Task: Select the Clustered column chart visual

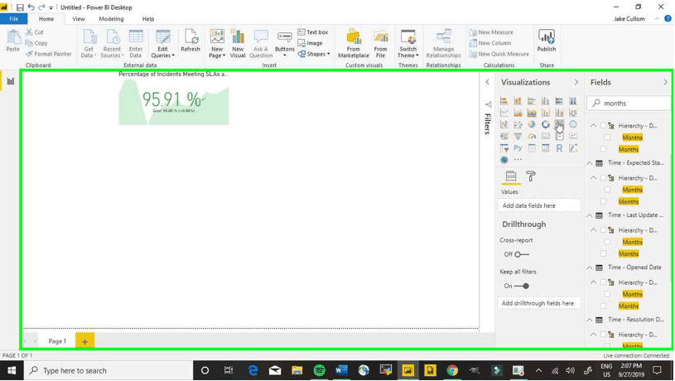Action: click(546, 101)
